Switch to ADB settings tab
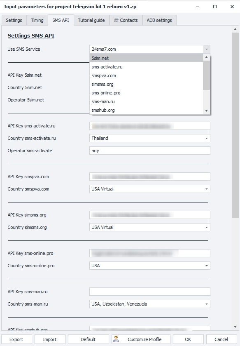The image size is (240, 346). point(159,20)
